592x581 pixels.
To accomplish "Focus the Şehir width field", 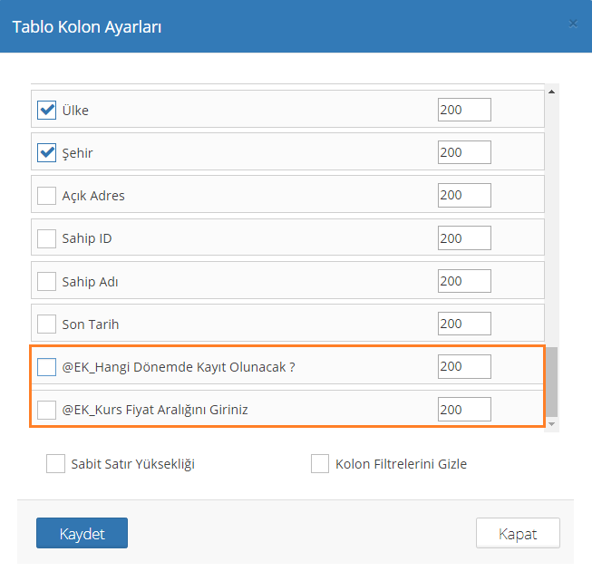I will point(463,152).
